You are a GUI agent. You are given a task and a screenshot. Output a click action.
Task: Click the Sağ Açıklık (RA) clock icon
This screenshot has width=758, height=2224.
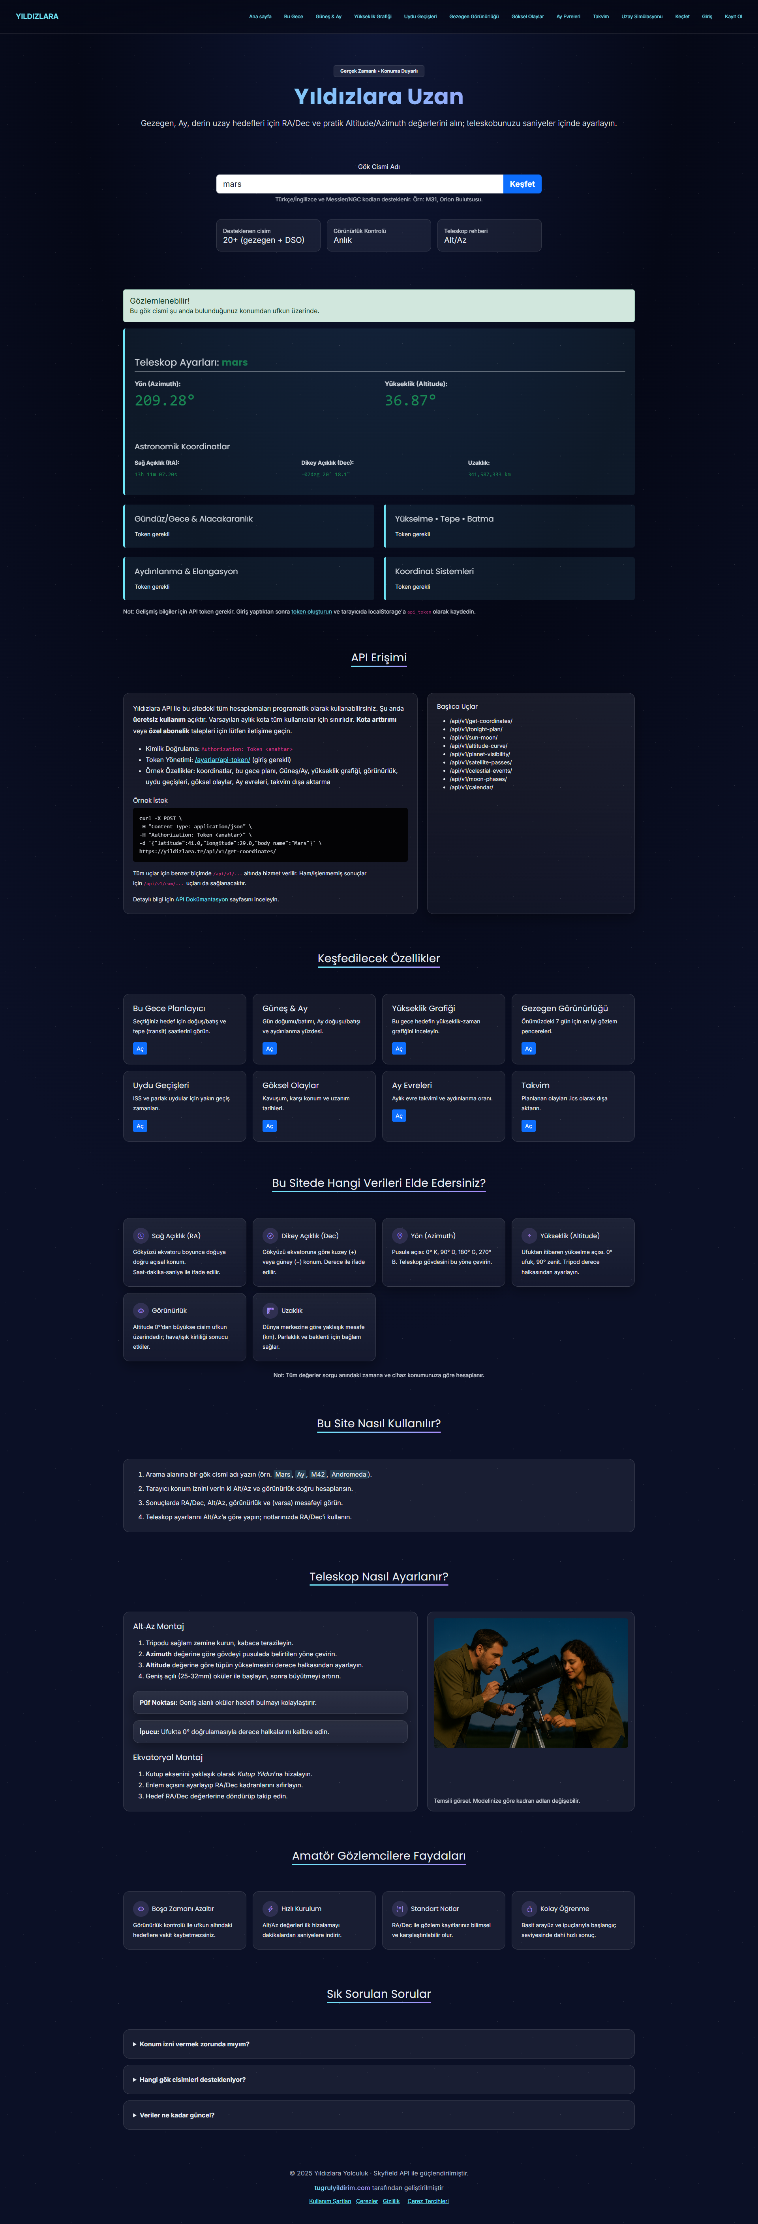pos(141,1235)
